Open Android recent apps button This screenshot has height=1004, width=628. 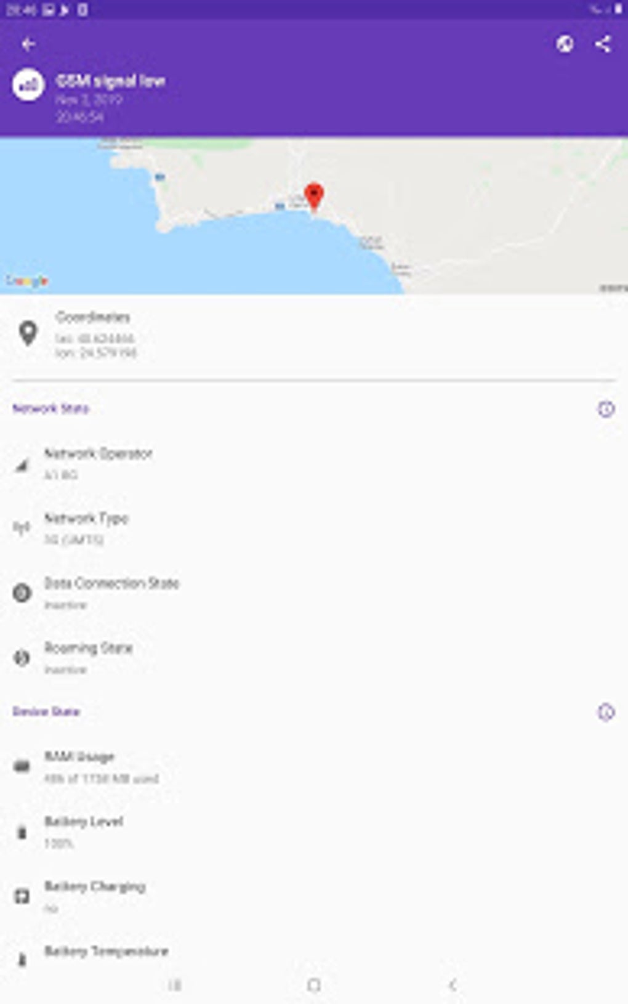175,986
